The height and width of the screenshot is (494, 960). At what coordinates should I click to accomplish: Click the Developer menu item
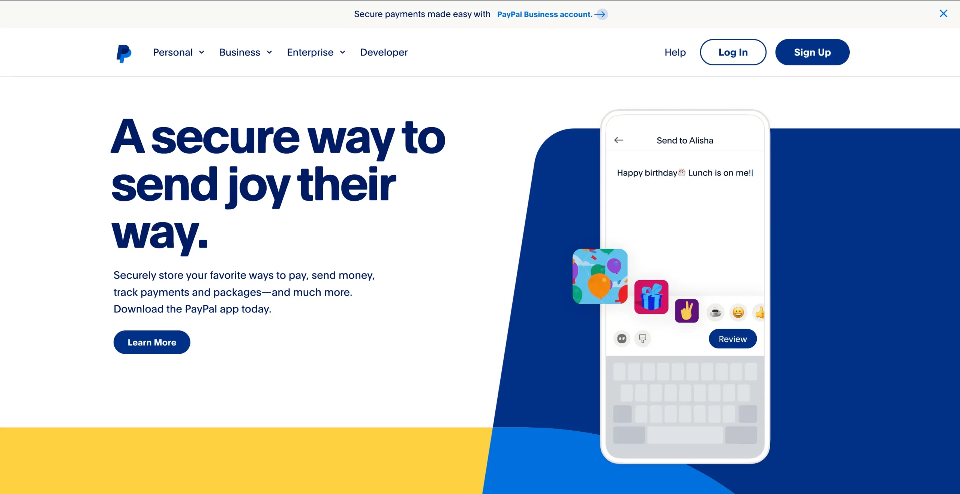384,52
